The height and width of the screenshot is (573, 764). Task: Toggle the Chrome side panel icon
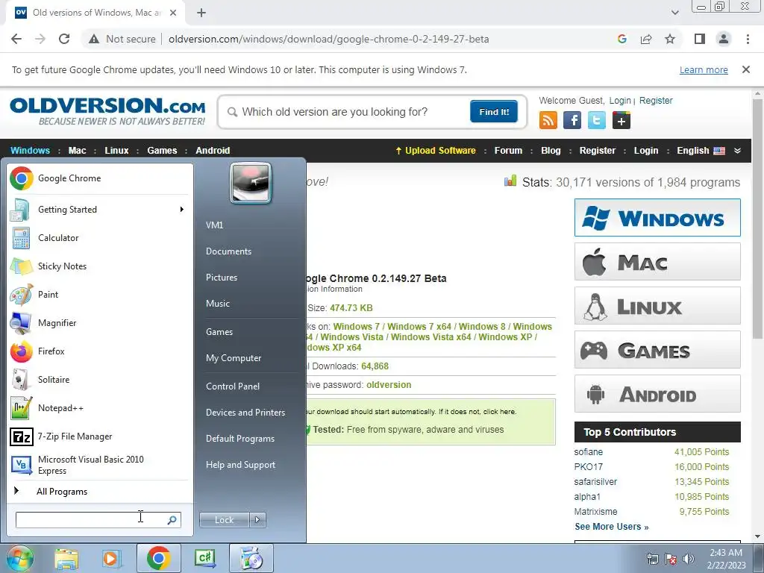click(700, 39)
